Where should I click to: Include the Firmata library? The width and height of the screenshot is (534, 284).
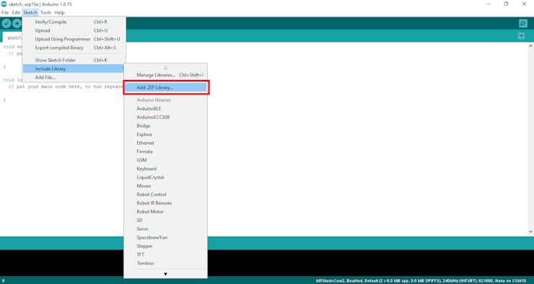click(x=165, y=151)
